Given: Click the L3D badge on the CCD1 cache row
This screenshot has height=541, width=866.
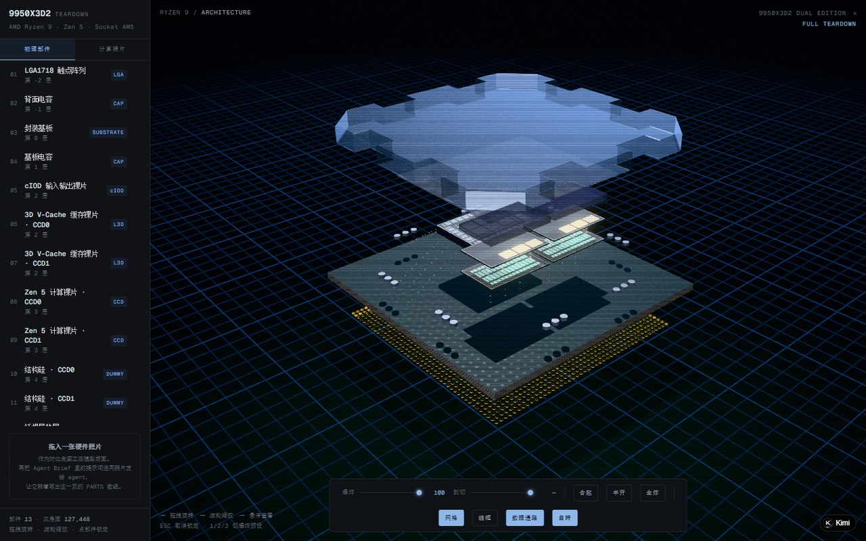Looking at the screenshot, I should point(118,263).
